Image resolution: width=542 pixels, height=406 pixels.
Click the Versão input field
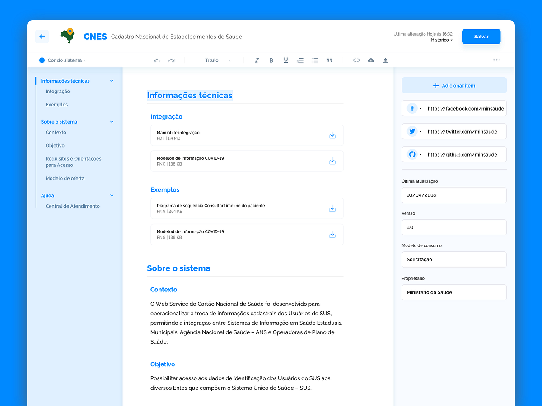[x=453, y=227]
